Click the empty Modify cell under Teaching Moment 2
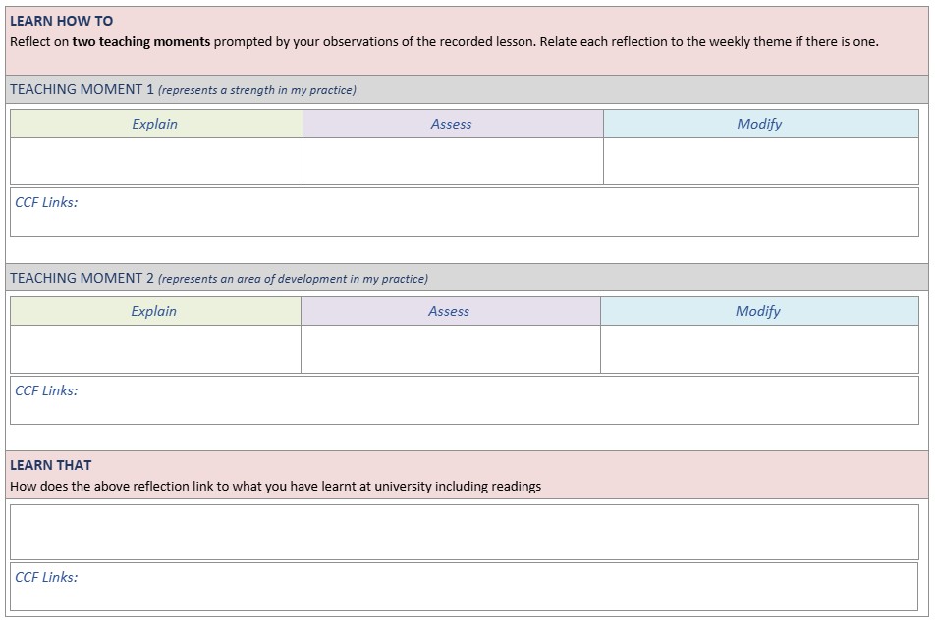 (x=760, y=349)
